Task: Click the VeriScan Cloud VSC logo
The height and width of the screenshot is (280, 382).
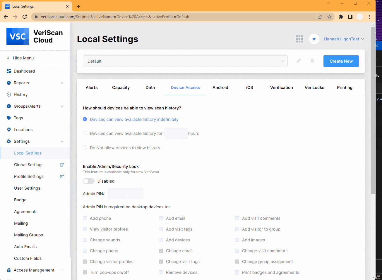Action: click(x=18, y=36)
